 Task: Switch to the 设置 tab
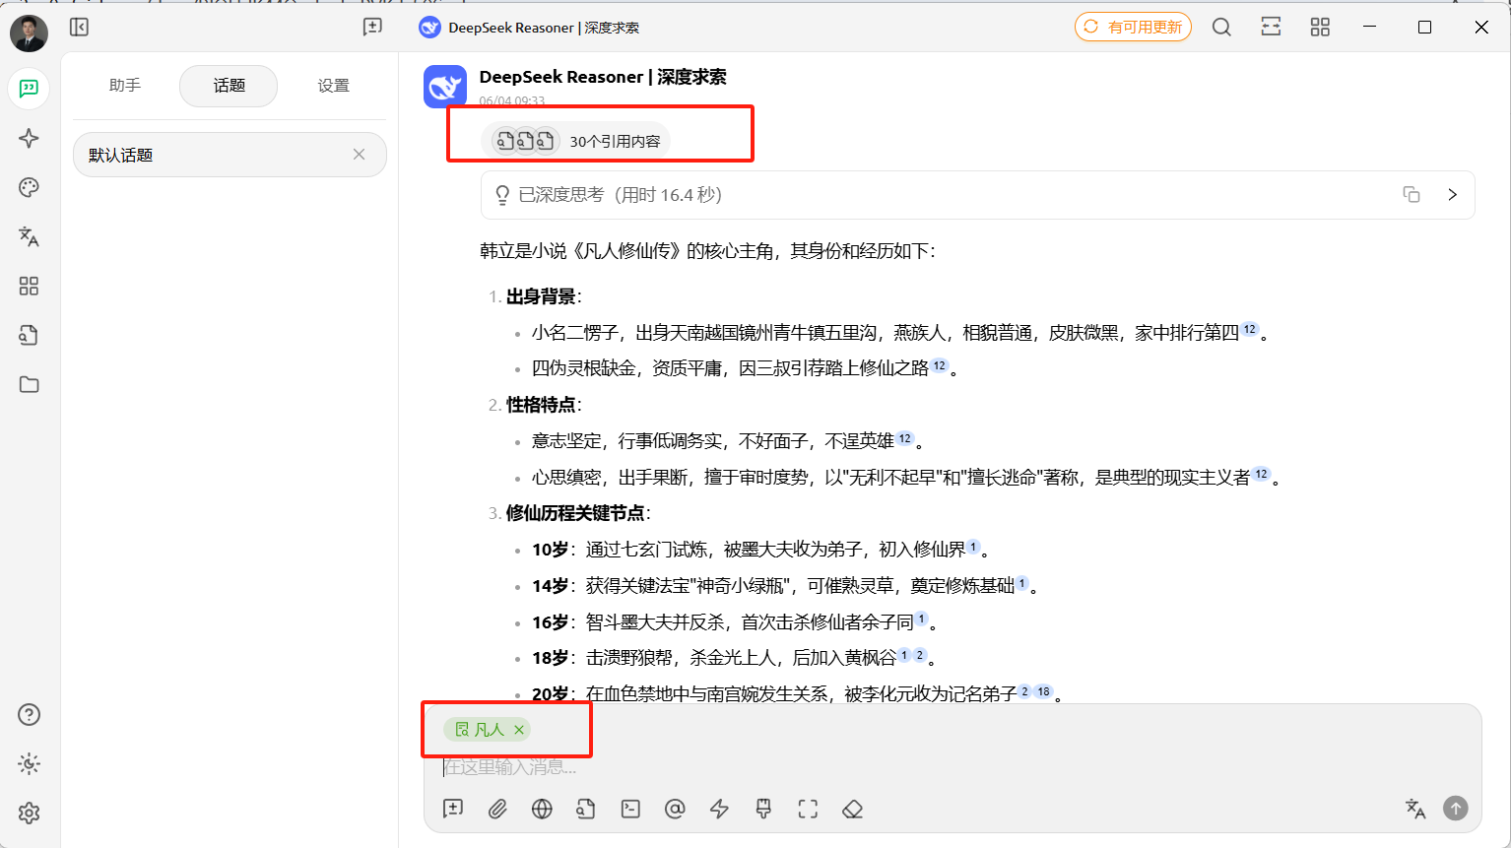coord(333,86)
